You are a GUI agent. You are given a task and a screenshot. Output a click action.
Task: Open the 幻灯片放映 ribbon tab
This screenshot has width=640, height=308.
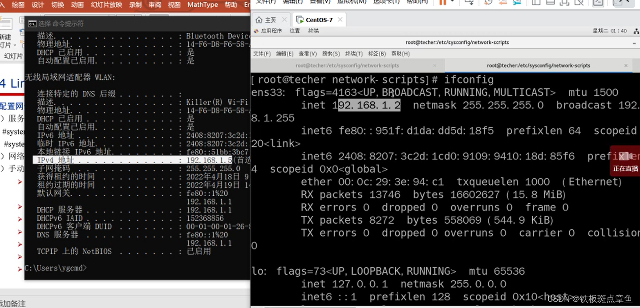coord(106,5)
